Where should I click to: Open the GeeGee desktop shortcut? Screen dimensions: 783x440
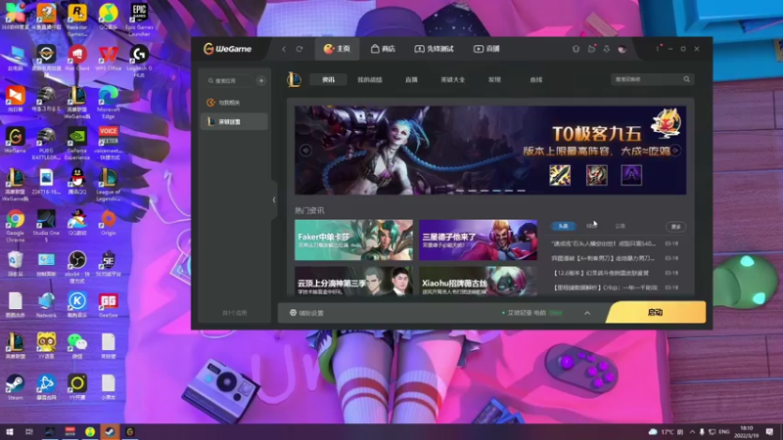pyautogui.click(x=108, y=305)
